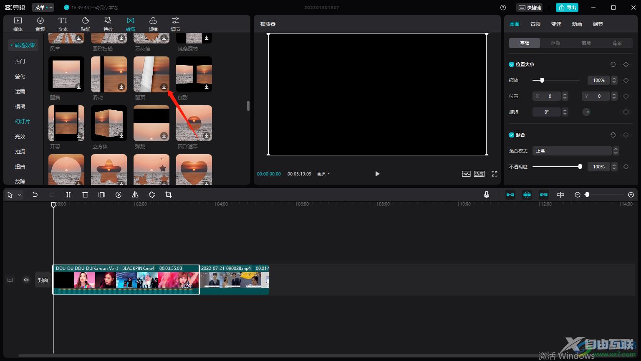Image resolution: width=641 pixels, height=361 pixels.
Task: Open the 快捷键 shortcuts panel
Action: point(530,8)
